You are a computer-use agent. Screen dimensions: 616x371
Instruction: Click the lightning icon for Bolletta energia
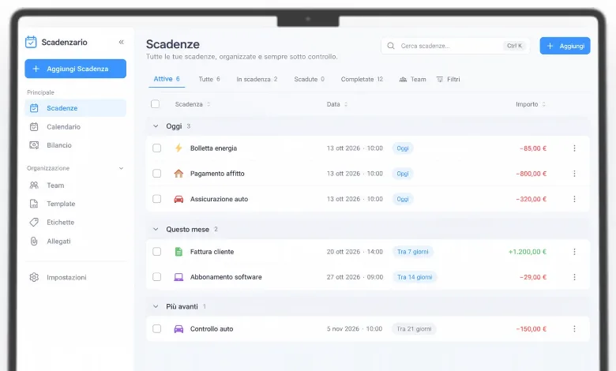coord(178,148)
